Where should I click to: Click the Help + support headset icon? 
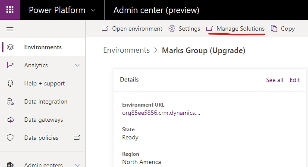[x=10, y=84]
